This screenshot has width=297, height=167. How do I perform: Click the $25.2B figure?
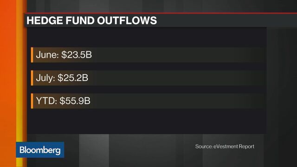click(x=73, y=77)
